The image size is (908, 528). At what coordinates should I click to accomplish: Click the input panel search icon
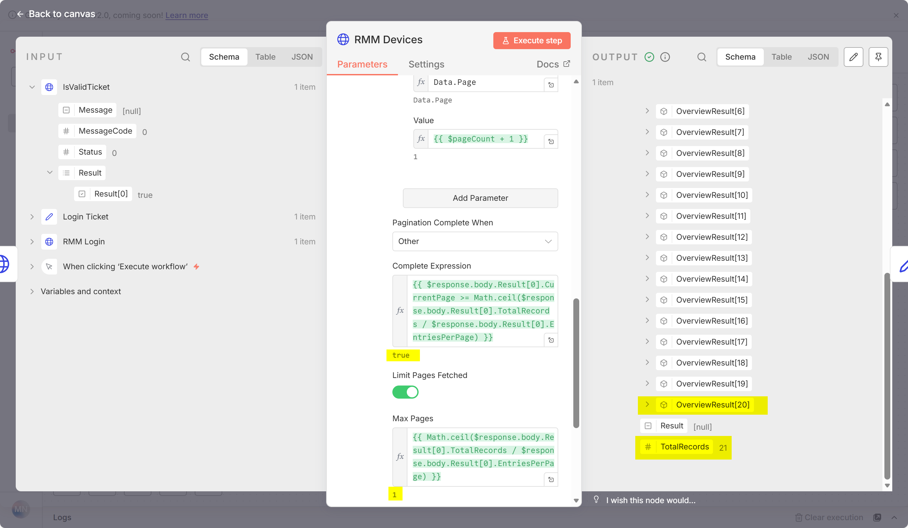pyautogui.click(x=185, y=57)
